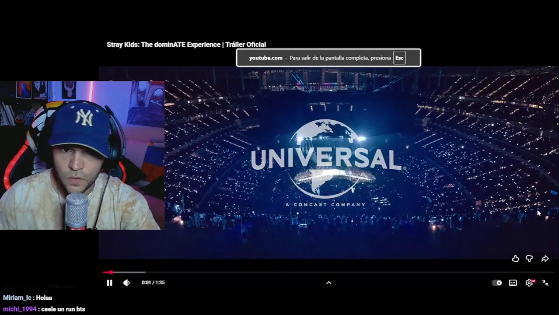Click the 0:01 / 1:35 time display

click(153, 283)
